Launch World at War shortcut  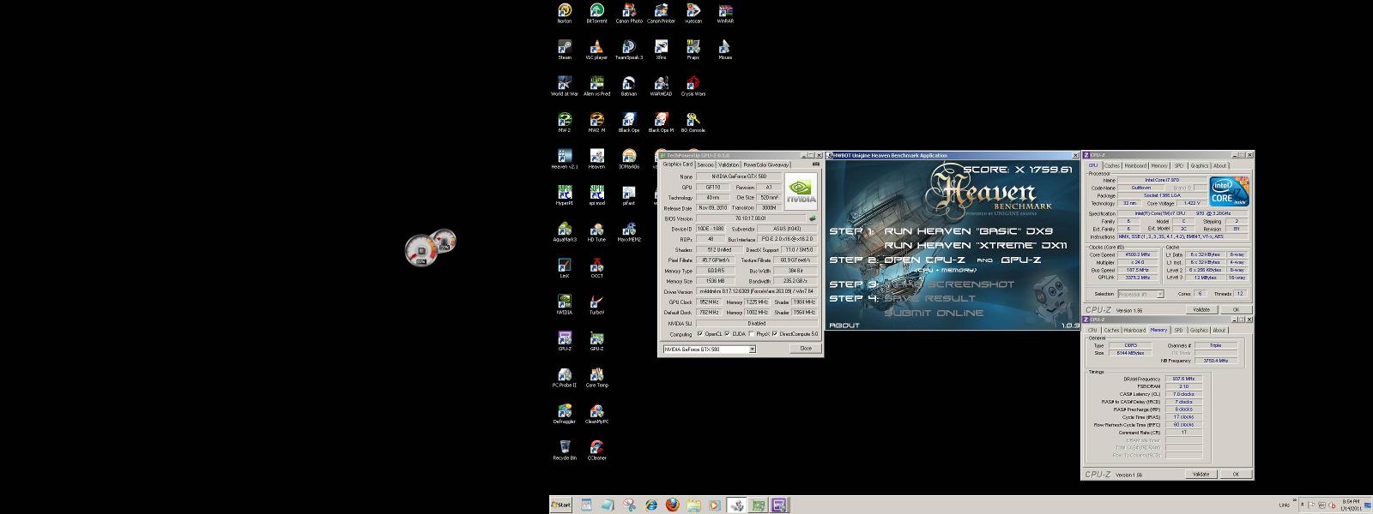coord(565,86)
